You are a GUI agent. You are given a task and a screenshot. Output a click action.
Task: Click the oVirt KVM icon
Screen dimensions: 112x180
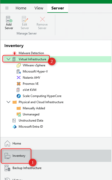pos(18,90)
